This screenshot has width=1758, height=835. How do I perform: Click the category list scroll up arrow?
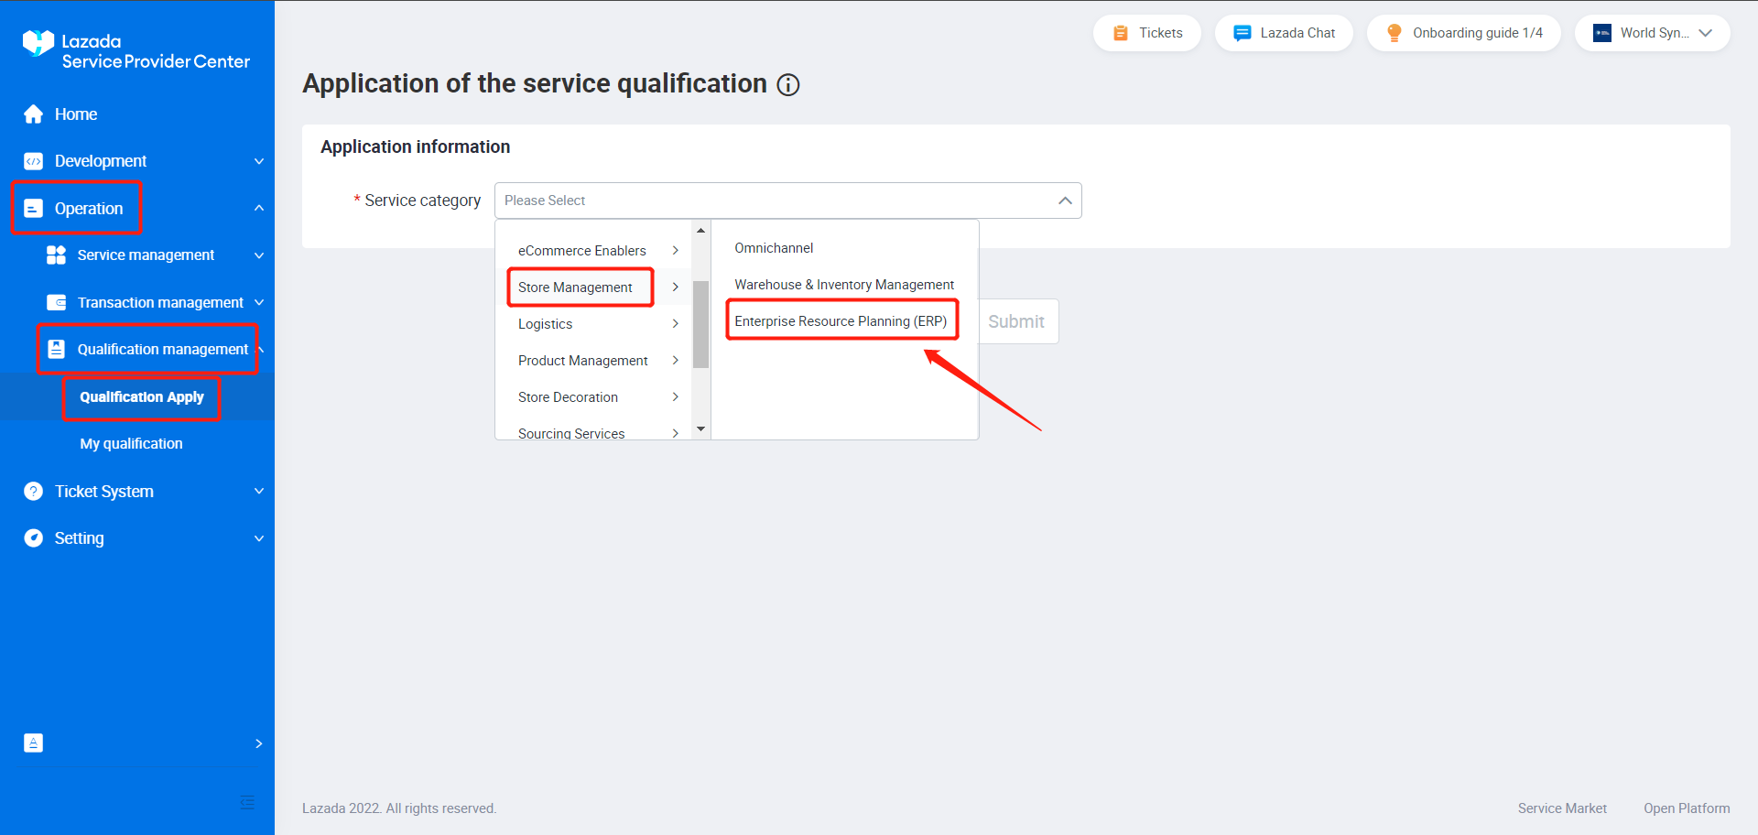click(701, 230)
